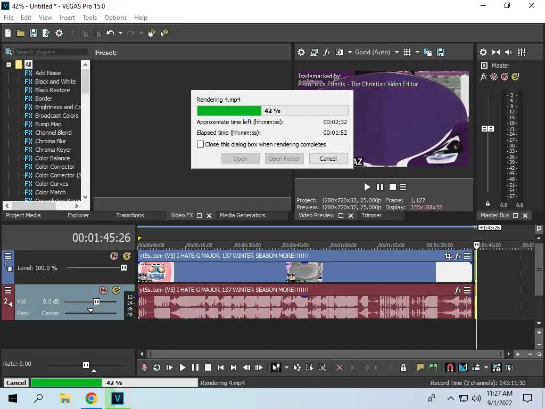
Task: Solo video track 1
Action: [x=127, y=256]
